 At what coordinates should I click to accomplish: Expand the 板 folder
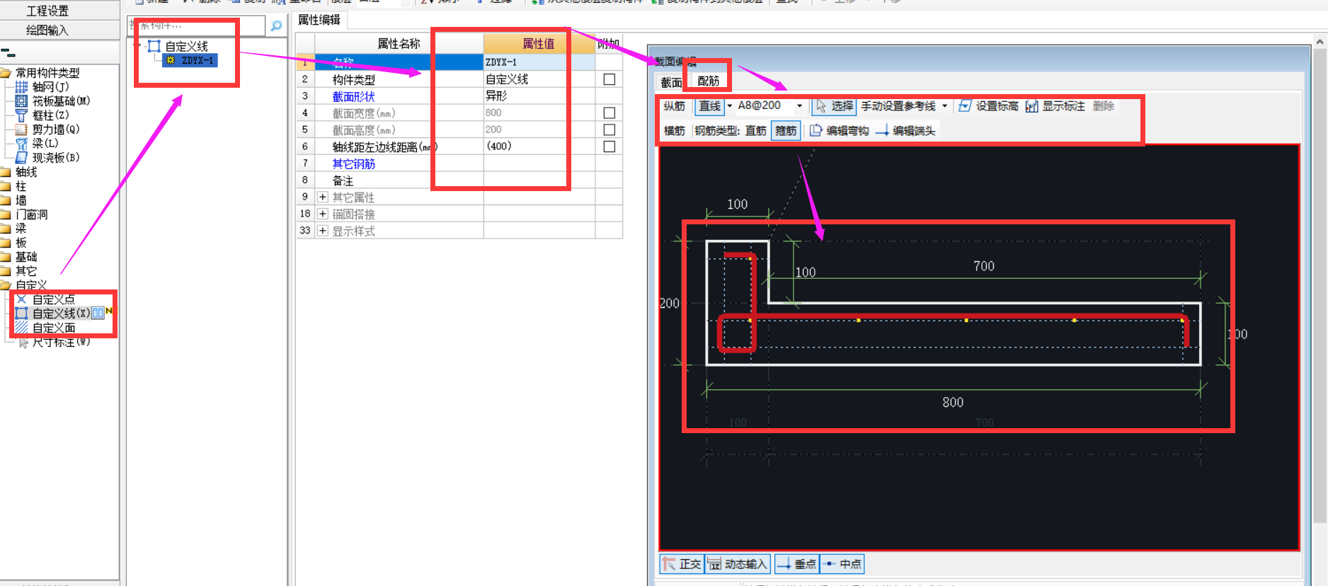[6, 243]
